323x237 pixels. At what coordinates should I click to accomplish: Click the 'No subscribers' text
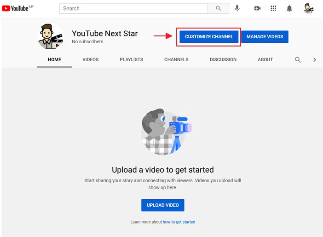[87, 41]
